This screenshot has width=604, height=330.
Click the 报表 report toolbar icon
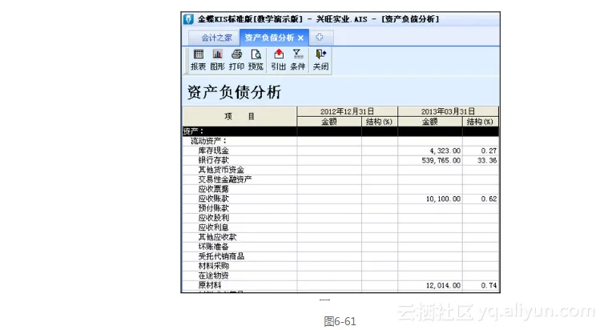tap(199, 60)
